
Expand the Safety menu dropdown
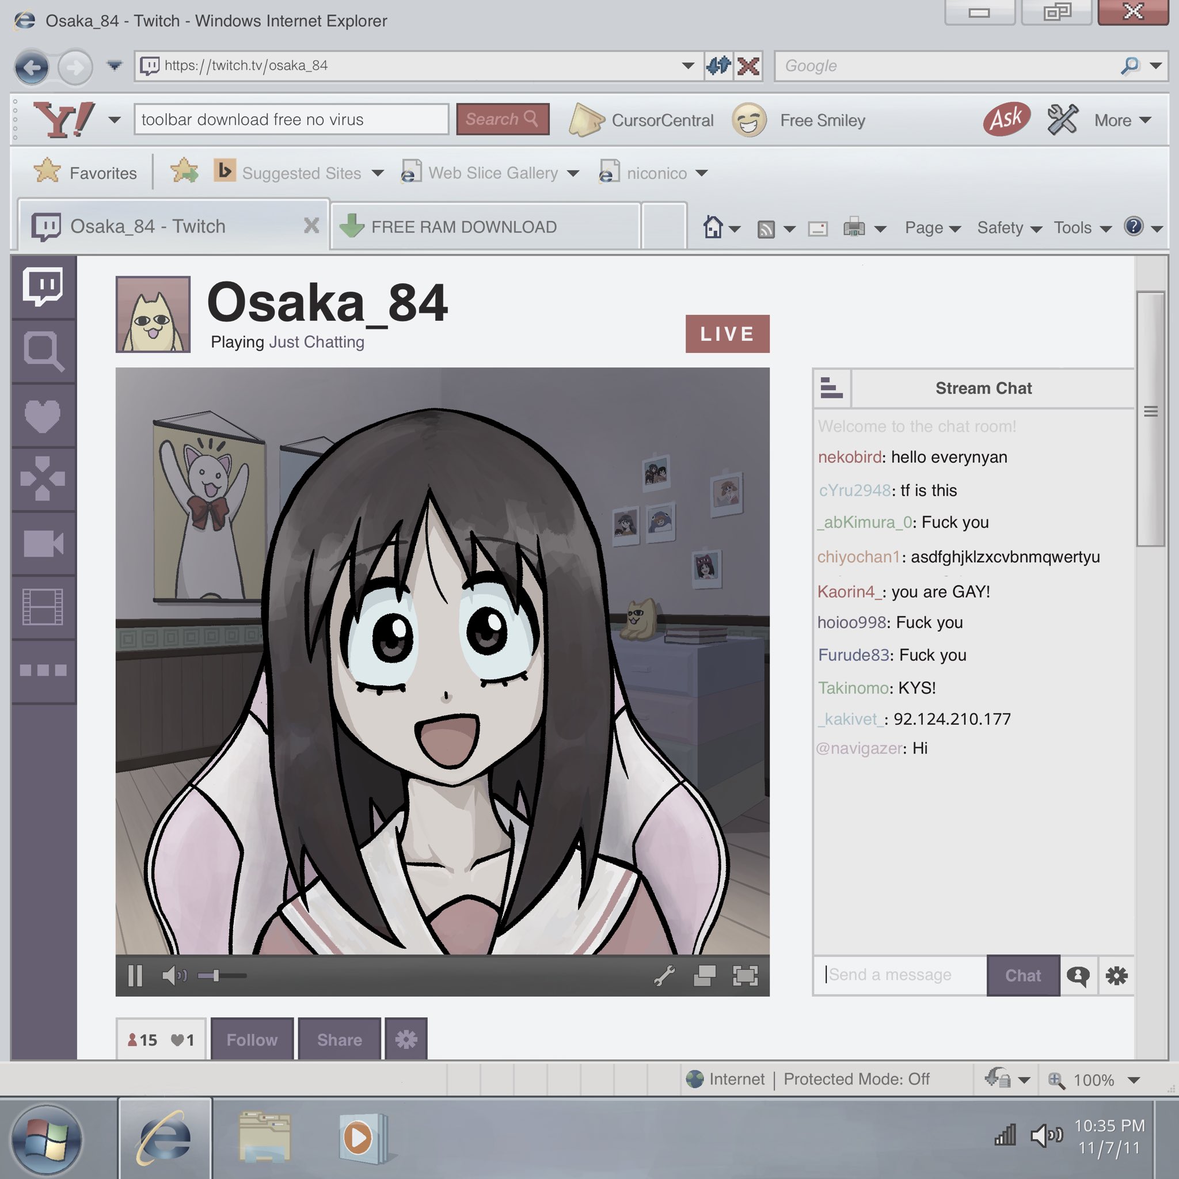click(x=1009, y=227)
